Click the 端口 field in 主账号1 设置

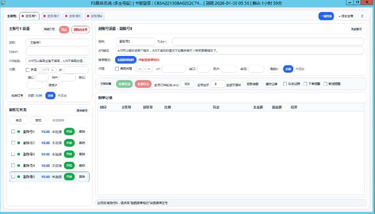click(x=42, y=77)
